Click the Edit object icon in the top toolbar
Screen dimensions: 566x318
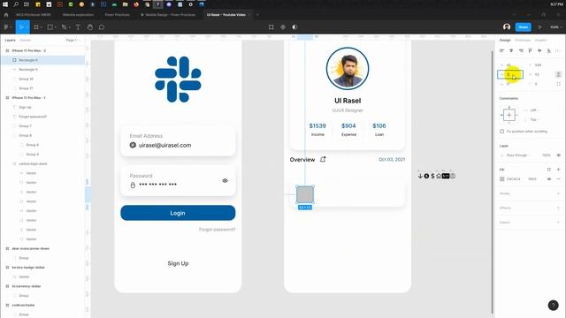tap(272, 27)
